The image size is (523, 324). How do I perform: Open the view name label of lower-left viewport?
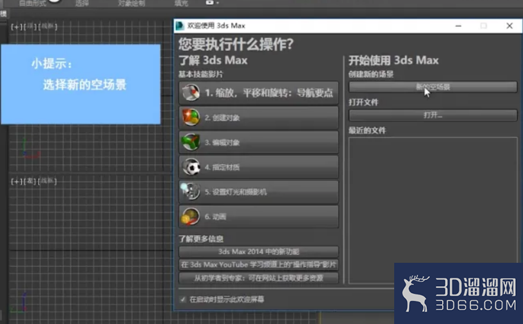point(30,181)
